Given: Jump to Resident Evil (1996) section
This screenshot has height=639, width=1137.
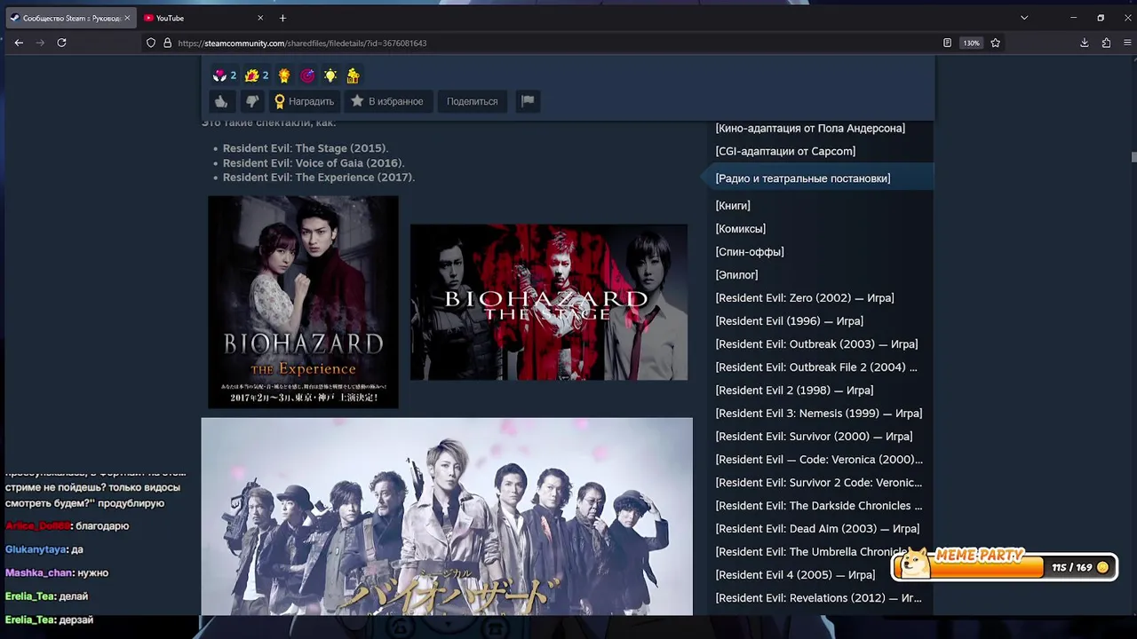Looking at the screenshot, I should point(790,320).
